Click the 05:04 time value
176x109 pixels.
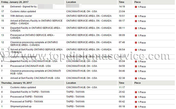click(122, 61)
